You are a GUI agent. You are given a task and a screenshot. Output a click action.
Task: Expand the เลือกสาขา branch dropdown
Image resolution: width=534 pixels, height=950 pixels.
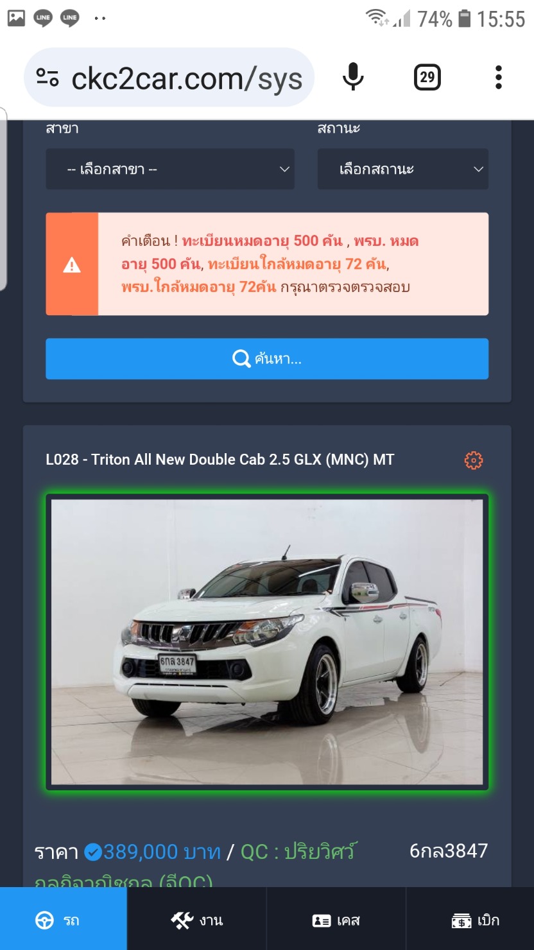tap(170, 169)
